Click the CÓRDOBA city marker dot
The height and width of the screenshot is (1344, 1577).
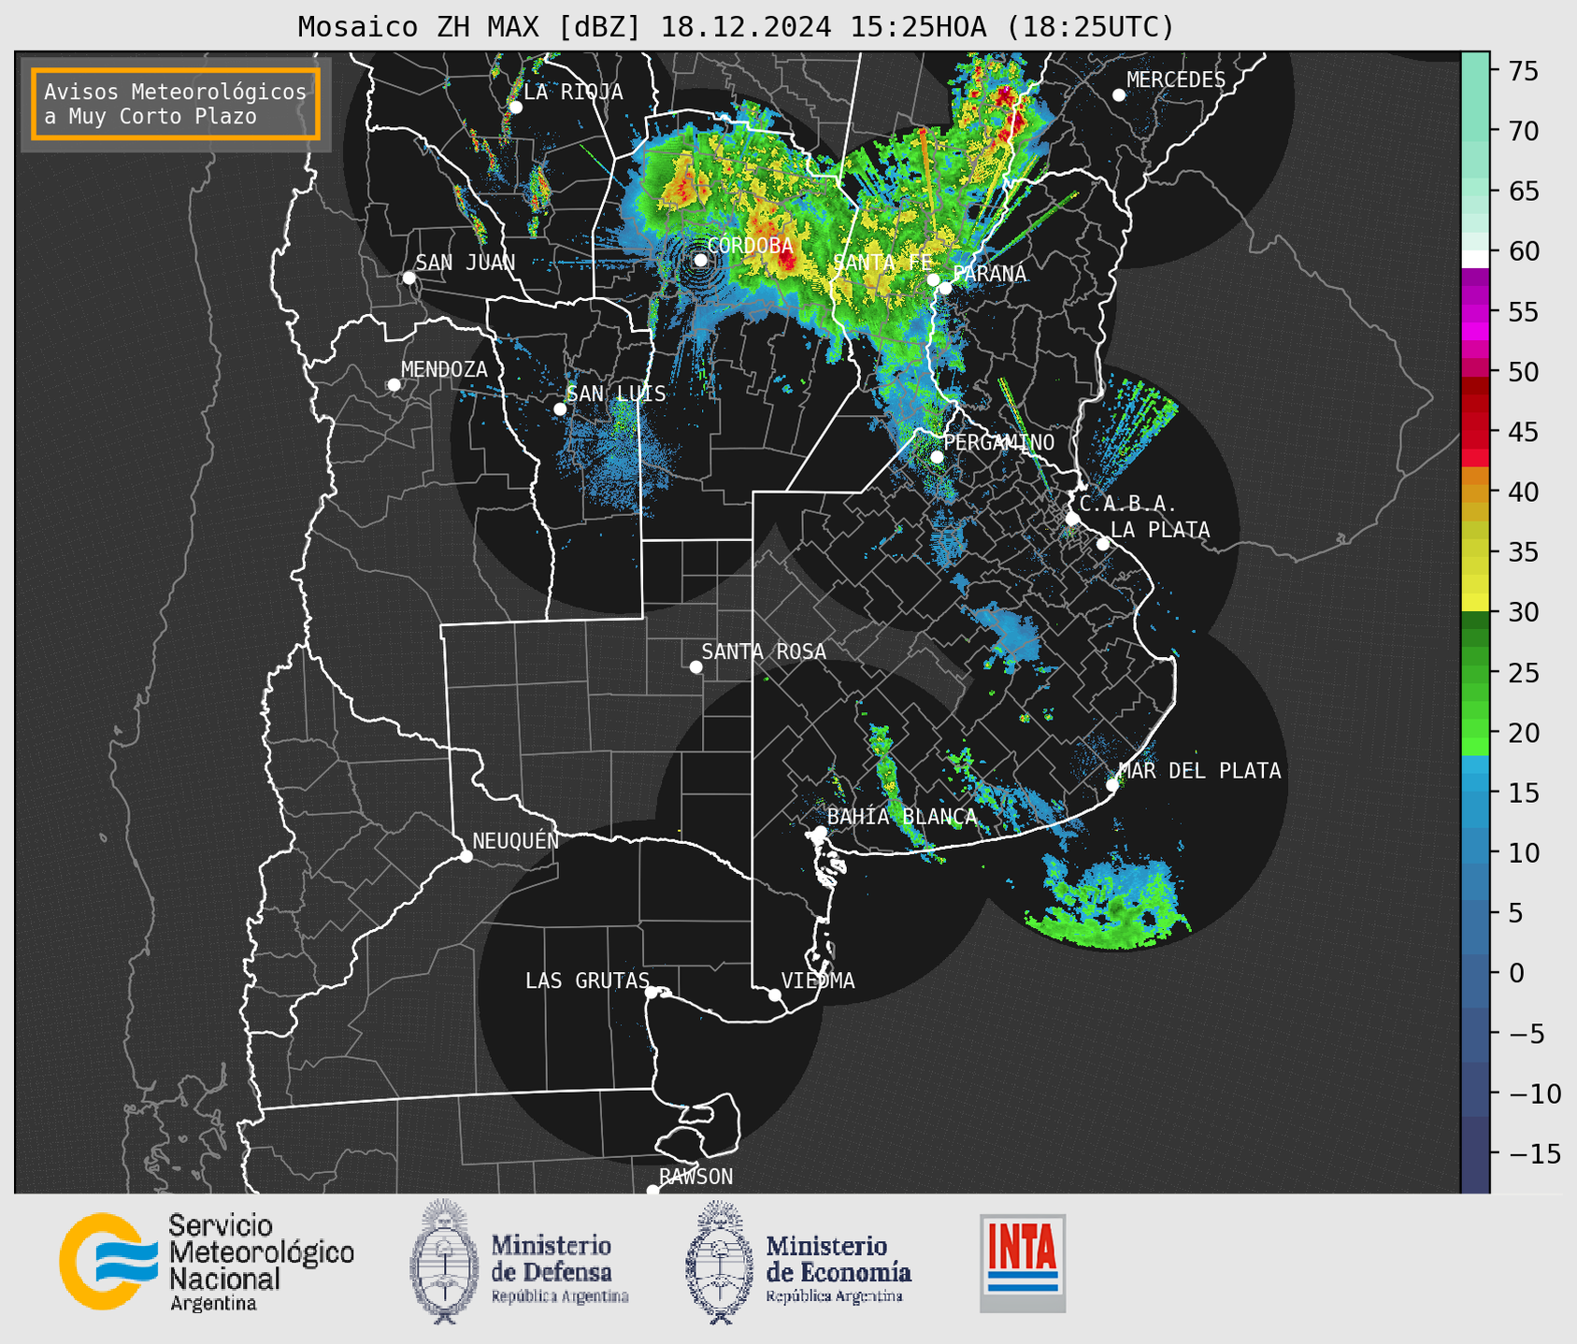point(700,260)
